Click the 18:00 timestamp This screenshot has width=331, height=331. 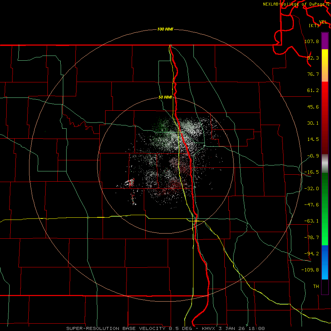256,328
